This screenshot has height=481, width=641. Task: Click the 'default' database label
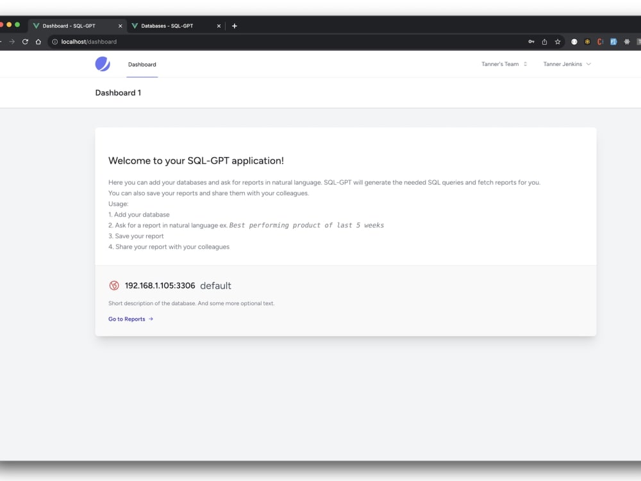click(x=215, y=285)
